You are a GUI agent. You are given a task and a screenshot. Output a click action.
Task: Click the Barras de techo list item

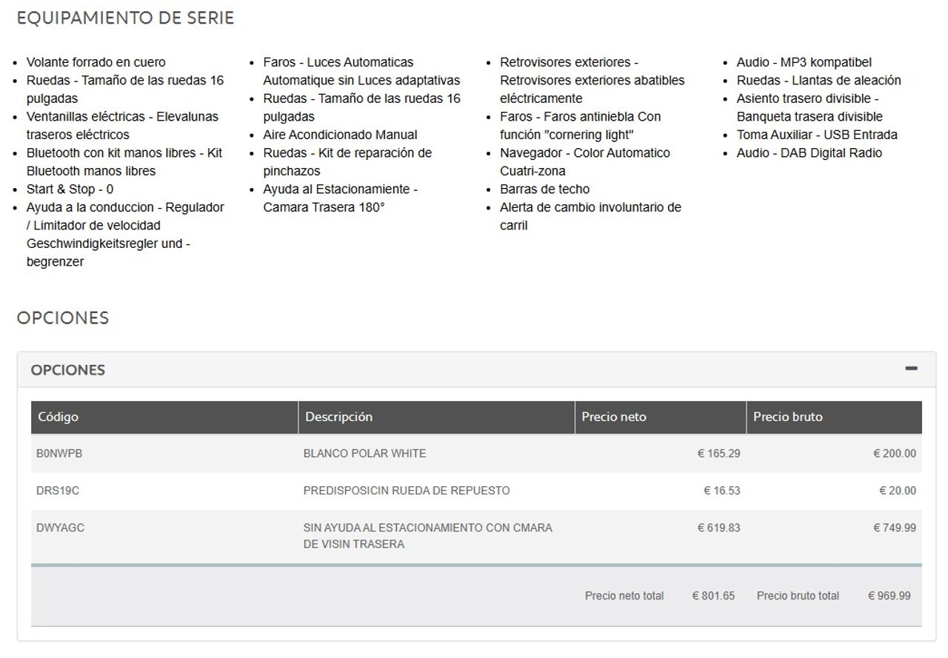545,189
